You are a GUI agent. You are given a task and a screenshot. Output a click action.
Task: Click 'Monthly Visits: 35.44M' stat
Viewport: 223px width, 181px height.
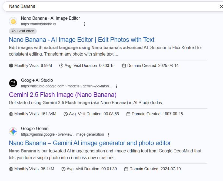coord(32,169)
